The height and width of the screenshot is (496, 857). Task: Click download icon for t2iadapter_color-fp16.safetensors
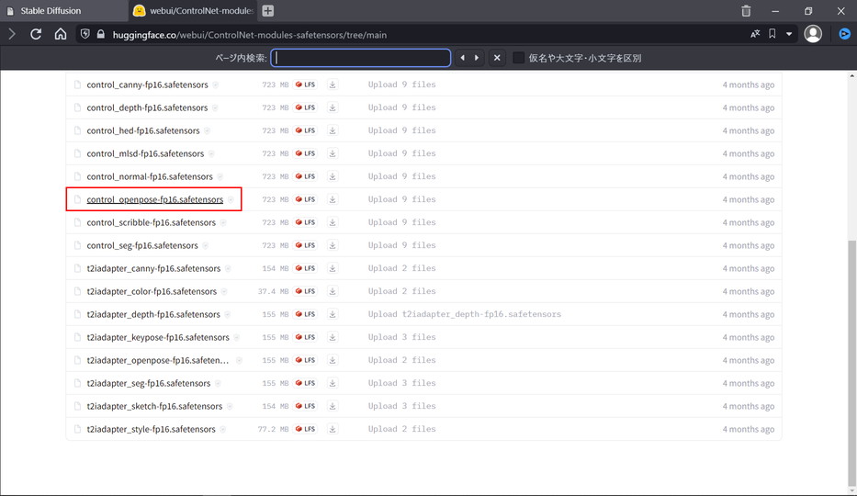click(333, 291)
